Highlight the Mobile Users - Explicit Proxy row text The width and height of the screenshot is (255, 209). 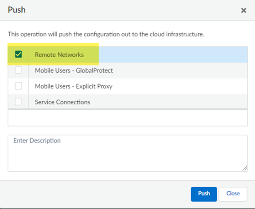tap(73, 86)
